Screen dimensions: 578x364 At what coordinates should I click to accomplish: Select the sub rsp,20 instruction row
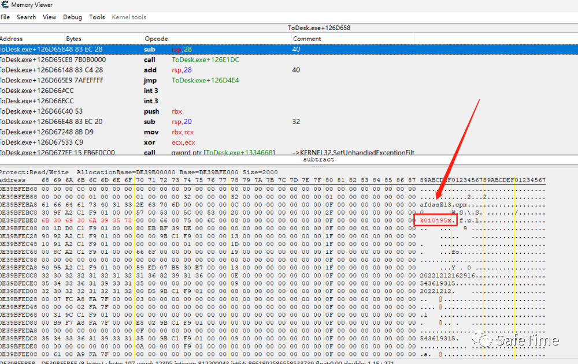pyautogui.click(x=289, y=122)
